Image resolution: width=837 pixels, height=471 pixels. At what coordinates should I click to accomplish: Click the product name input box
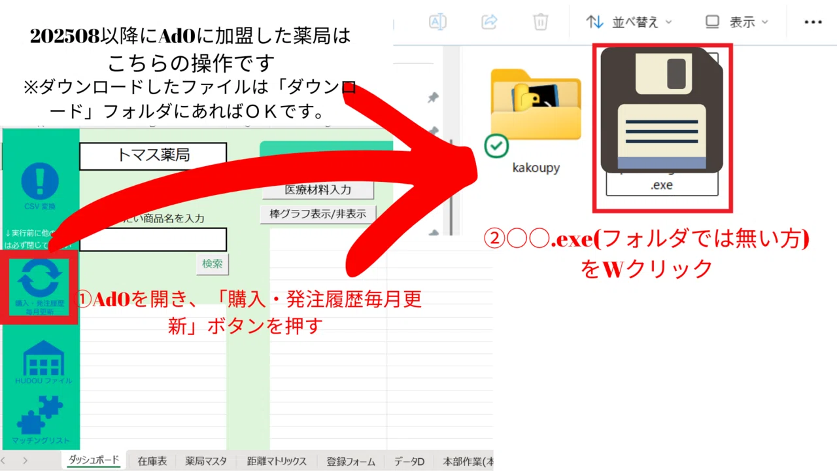(x=153, y=239)
